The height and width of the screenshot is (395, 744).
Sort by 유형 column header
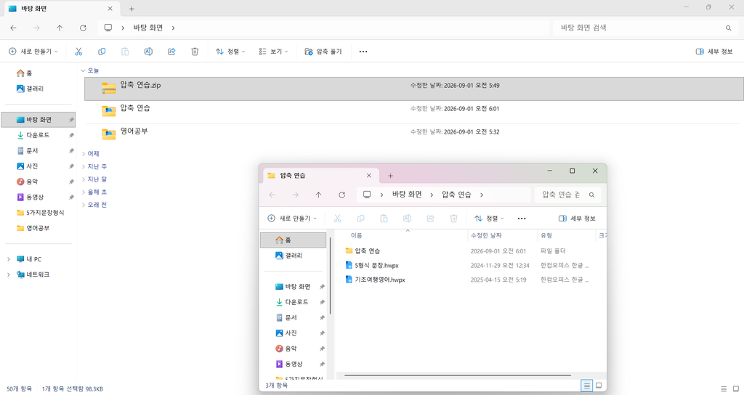point(546,236)
